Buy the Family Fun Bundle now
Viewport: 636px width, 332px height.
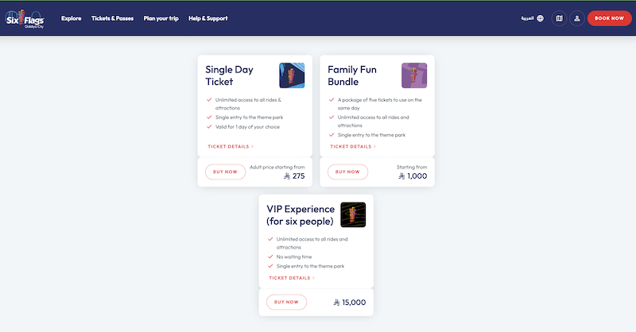tap(347, 172)
